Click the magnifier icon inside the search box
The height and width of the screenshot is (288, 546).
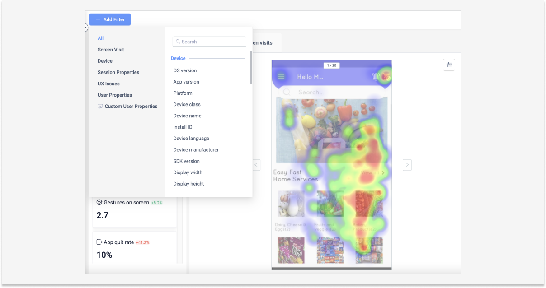pos(178,42)
